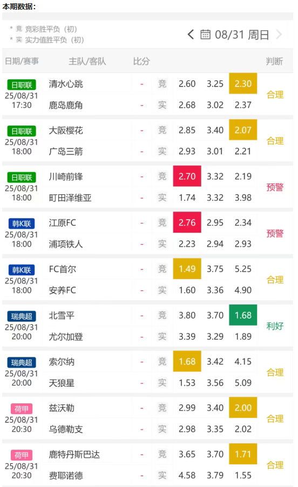The width and height of the screenshot is (298, 487).
Task: Click highlighted yellow 2.30 odds cell
Action: coord(243,84)
